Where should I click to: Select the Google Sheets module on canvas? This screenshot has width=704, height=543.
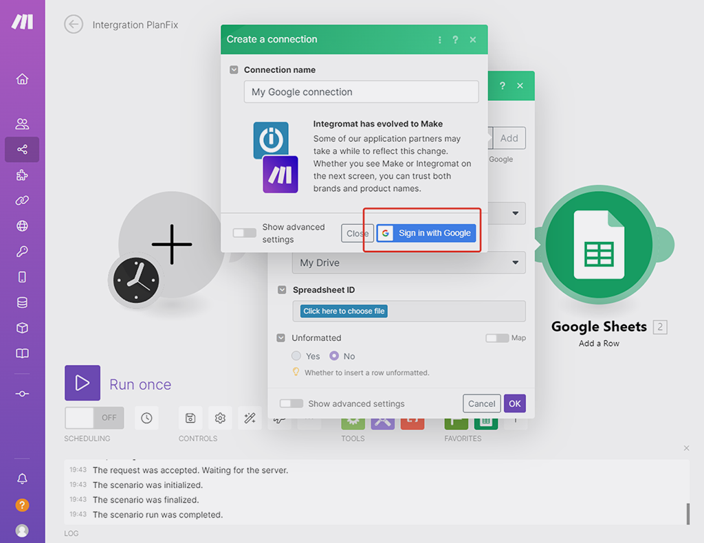(599, 245)
